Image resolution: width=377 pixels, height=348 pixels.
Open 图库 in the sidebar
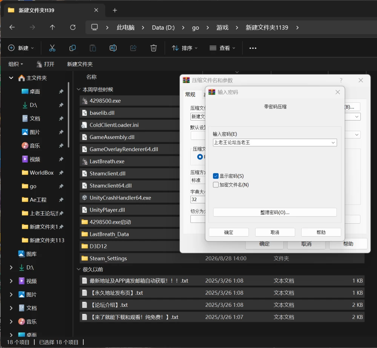point(28,254)
